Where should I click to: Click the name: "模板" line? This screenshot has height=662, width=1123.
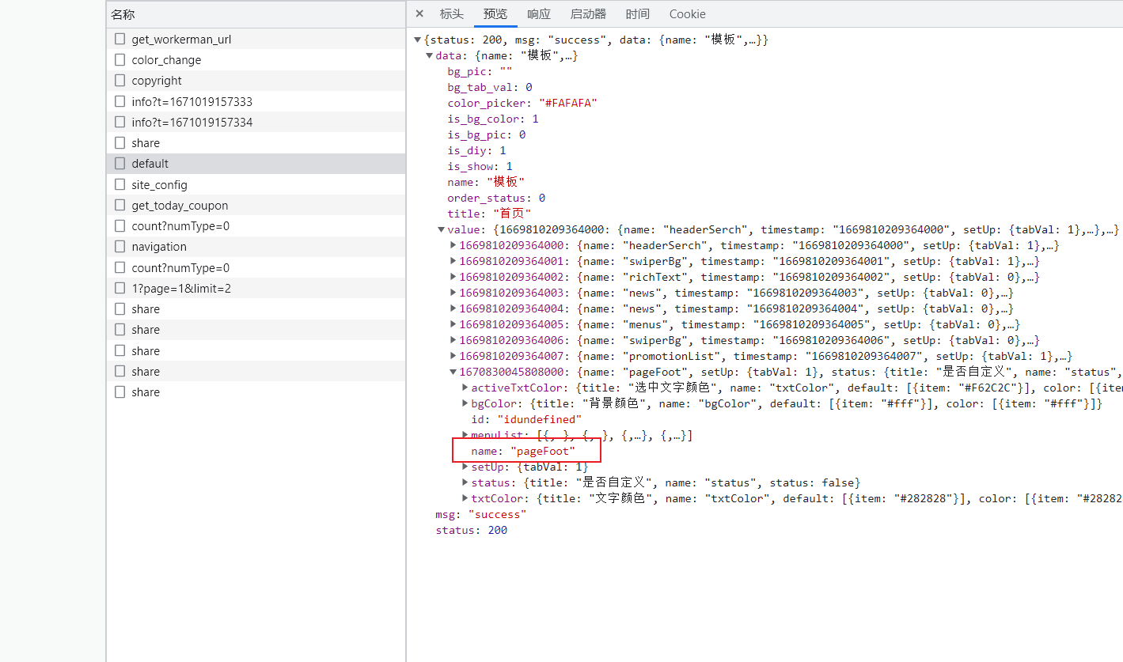click(486, 182)
